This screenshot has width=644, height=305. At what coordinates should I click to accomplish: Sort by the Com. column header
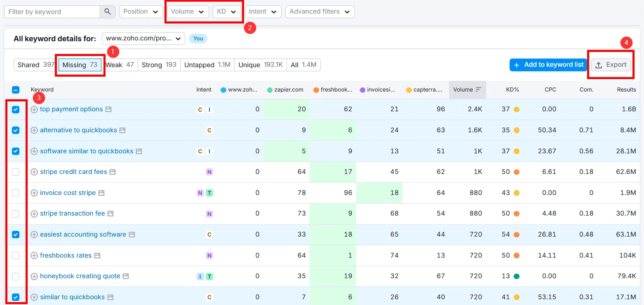coord(586,89)
